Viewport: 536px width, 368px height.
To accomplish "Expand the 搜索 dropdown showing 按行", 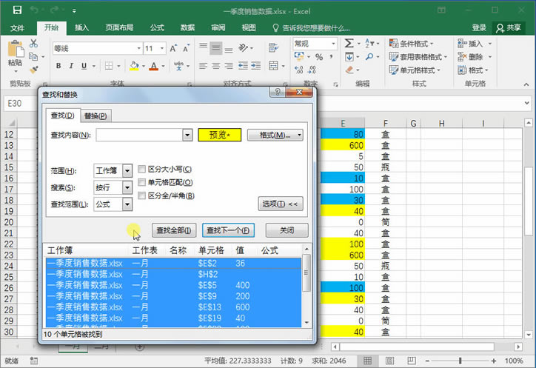I will click(127, 187).
